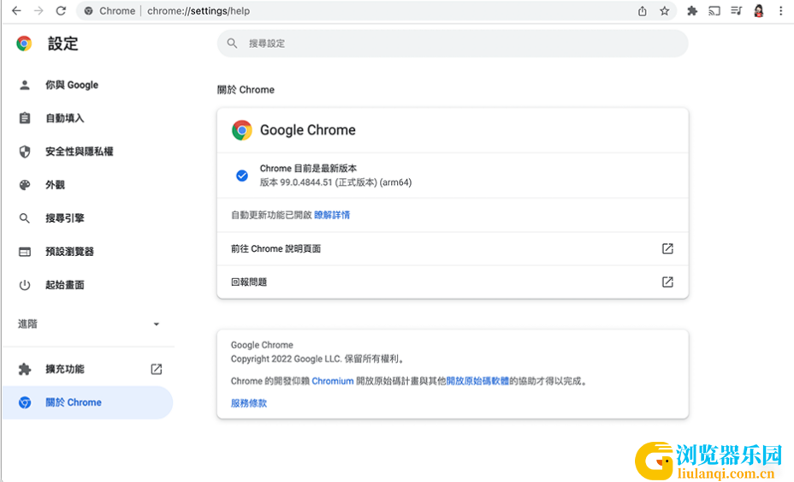Click the Chrome site info icon in address bar
The height and width of the screenshot is (482, 794).
click(x=89, y=10)
